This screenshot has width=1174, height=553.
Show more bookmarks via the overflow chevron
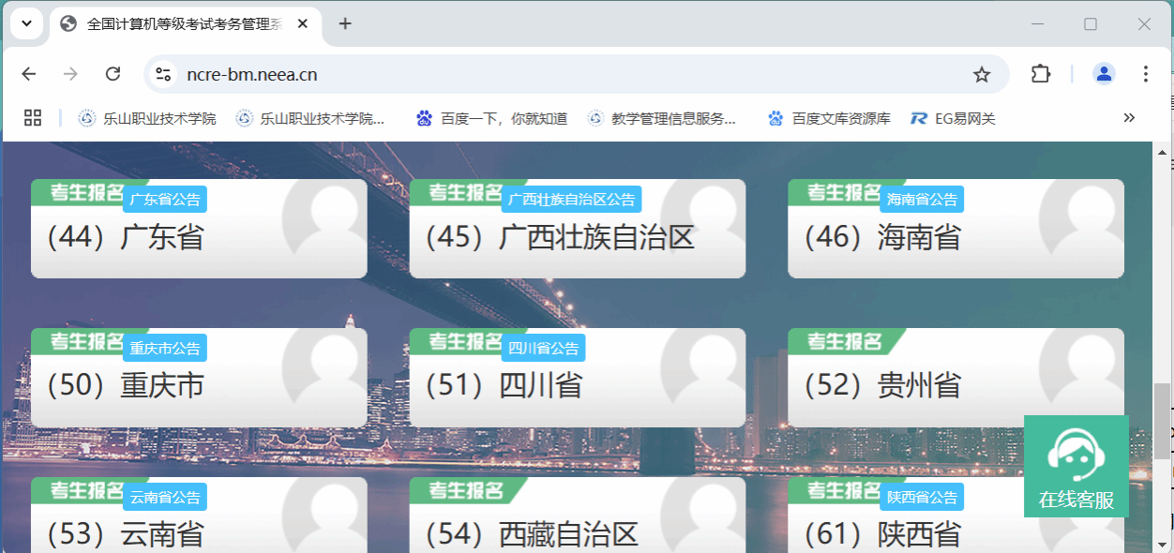click(1129, 118)
